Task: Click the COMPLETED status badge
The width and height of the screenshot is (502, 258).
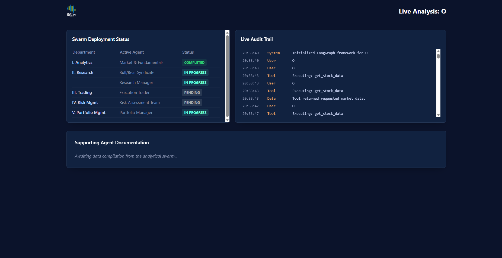Action: 194,63
